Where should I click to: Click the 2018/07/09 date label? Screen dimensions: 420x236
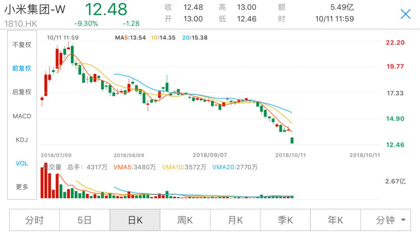coord(56,155)
